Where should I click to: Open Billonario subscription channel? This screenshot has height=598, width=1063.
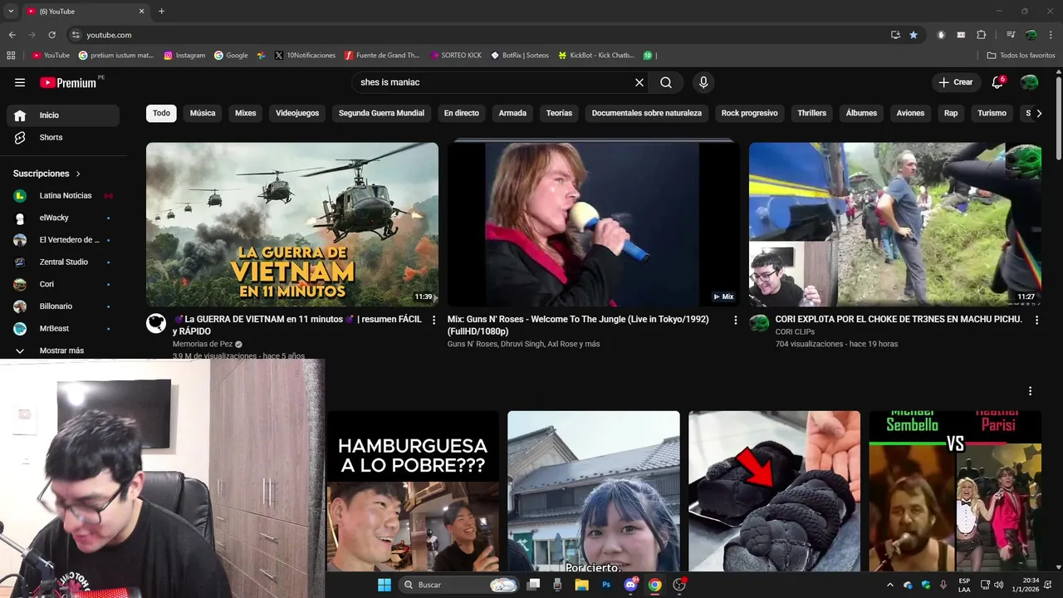coord(63,306)
